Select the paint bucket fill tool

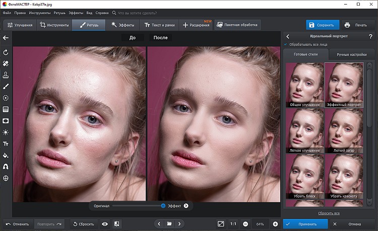pyautogui.click(x=6, y=155)
